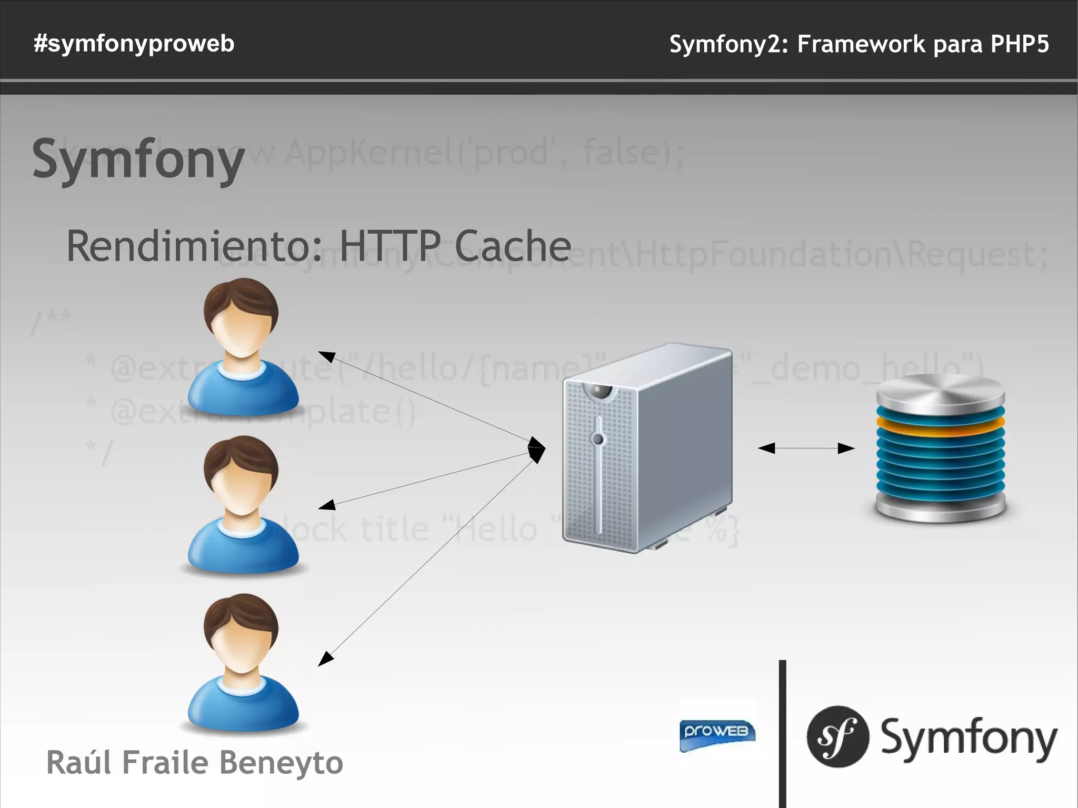Select the gray server tower icon
Image resolution: width=1078 pixels, height=808 pixels.
pos(647,447)
